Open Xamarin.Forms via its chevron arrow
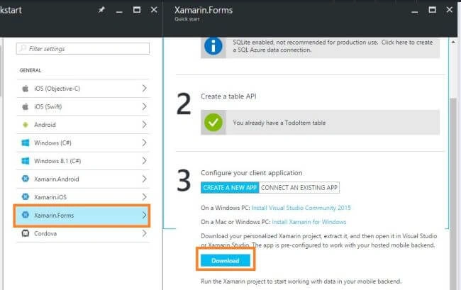Image resolution: width=461 pixels, height=290 pixels. pos(145,215)
